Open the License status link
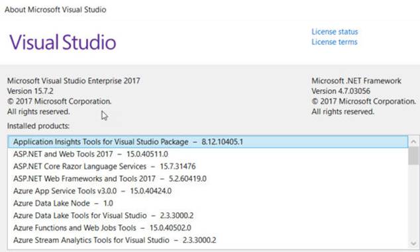The height and width of the screenshot is (252, 420). coord(335,32)
